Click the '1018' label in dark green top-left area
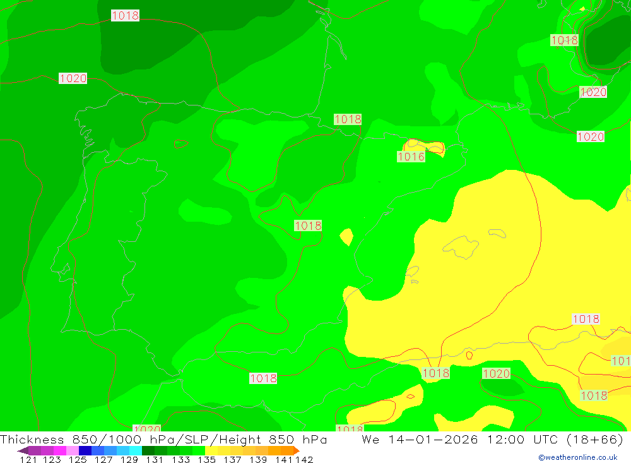 click(x=125, y=15)
